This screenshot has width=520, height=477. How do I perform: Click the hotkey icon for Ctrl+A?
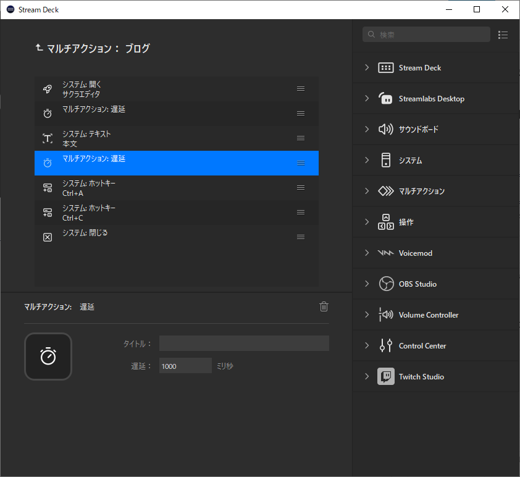pos(48,188)
